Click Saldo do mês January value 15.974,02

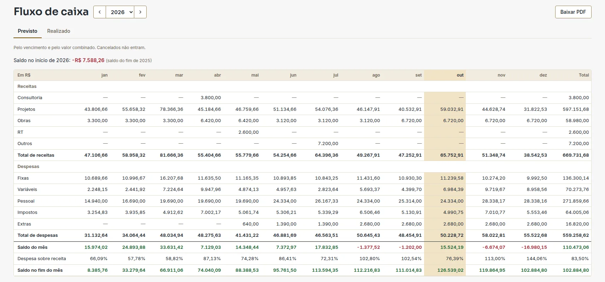click(x=96, y=247)
